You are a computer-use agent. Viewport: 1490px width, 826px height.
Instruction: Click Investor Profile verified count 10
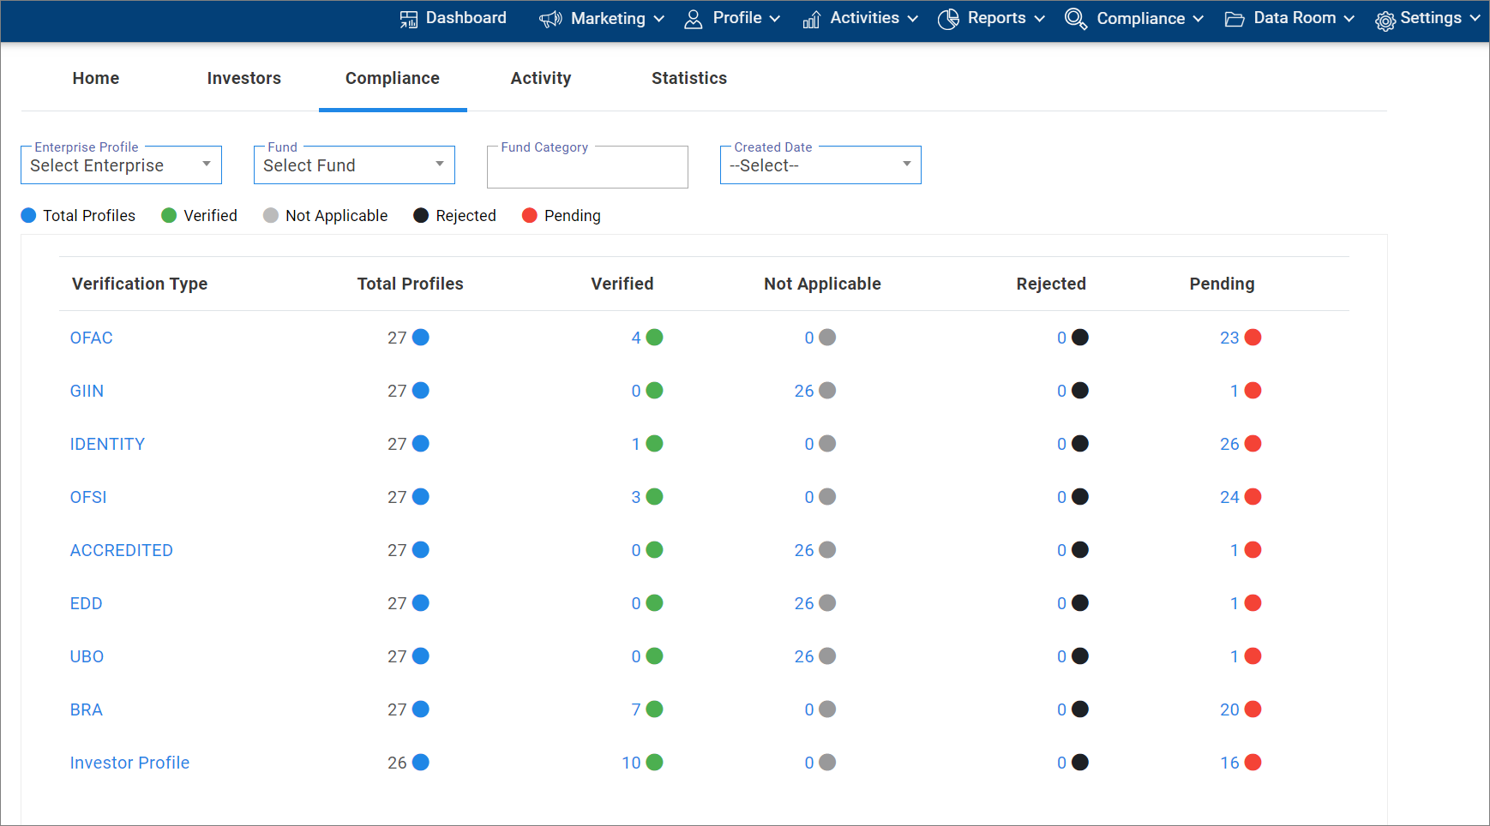[631, 763]
